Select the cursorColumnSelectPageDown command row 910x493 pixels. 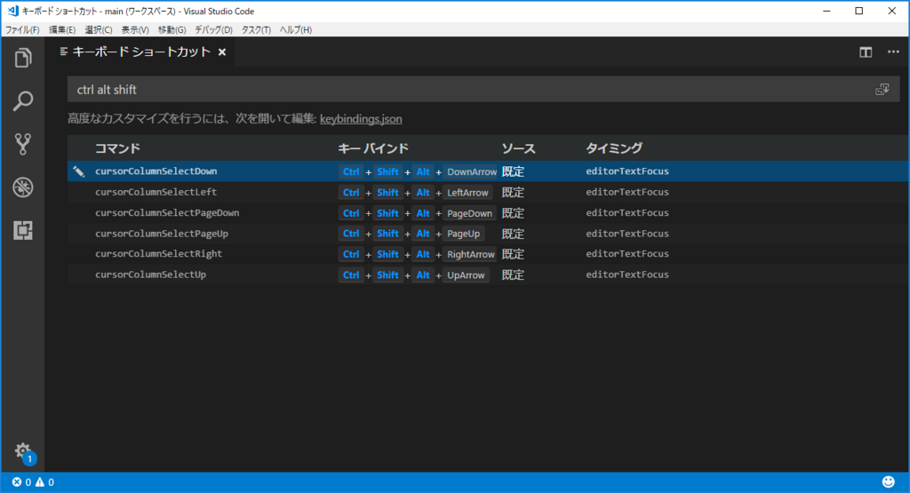(488, 213)
